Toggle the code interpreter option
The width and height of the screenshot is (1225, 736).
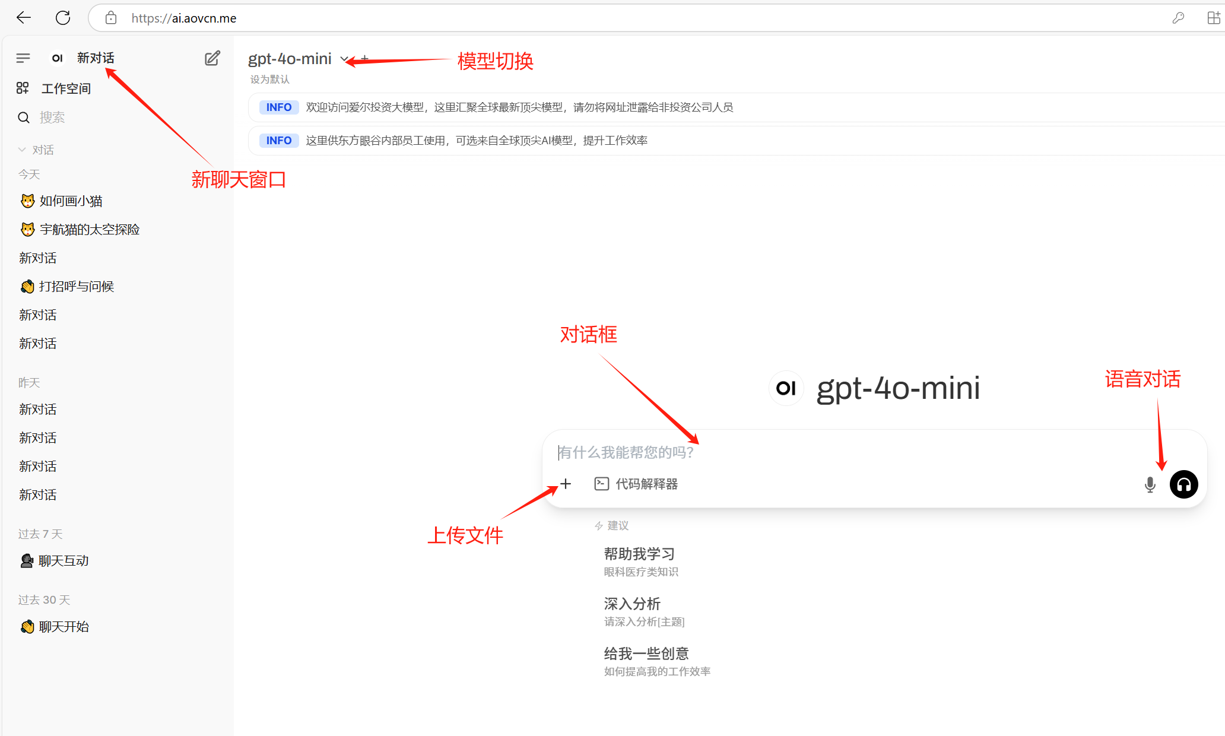636,484
